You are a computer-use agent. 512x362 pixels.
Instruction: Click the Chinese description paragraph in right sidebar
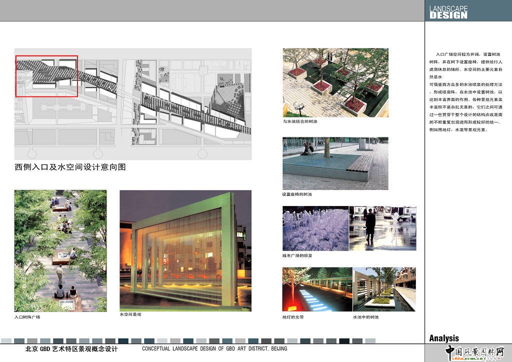(x=465, y=91)
